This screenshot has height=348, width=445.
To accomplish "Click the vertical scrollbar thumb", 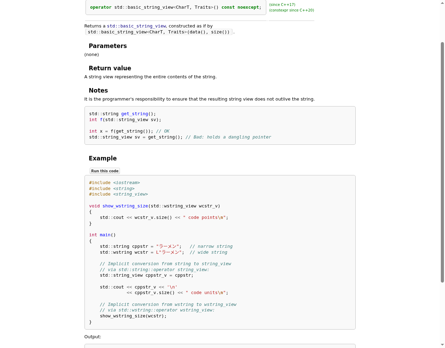I will click(x=442, y=162).
